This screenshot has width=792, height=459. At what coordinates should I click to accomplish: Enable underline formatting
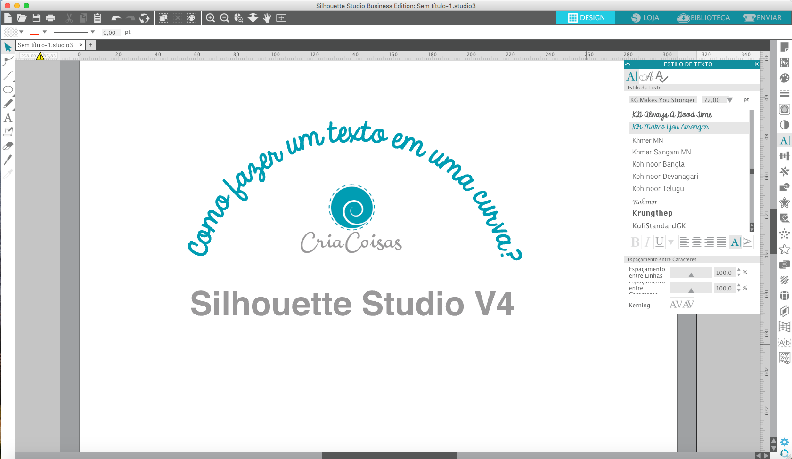point(660,242)
